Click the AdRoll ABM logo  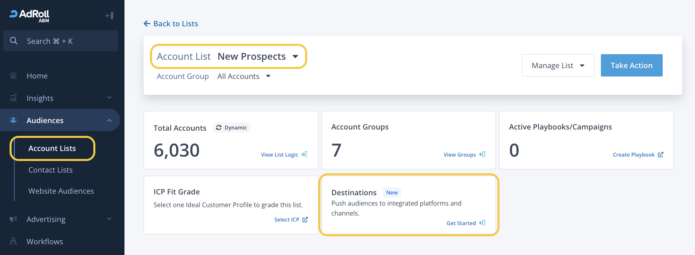[x=30, y=16]
